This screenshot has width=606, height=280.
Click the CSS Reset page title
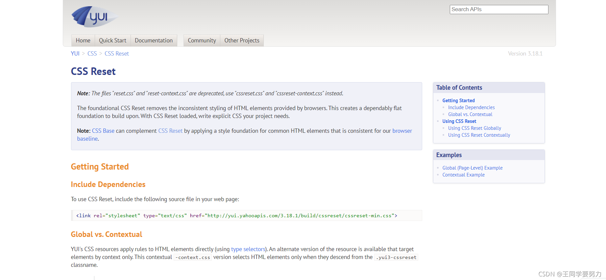coord(93,71)
